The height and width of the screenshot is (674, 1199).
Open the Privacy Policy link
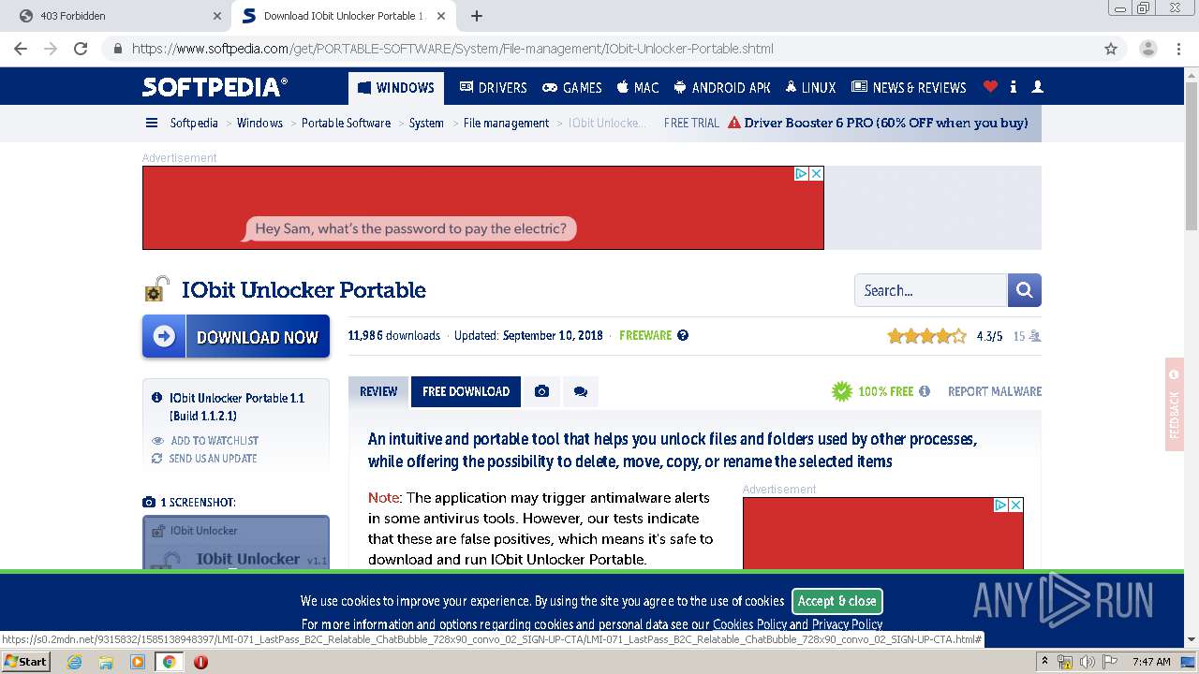click(x=847, y=624)
